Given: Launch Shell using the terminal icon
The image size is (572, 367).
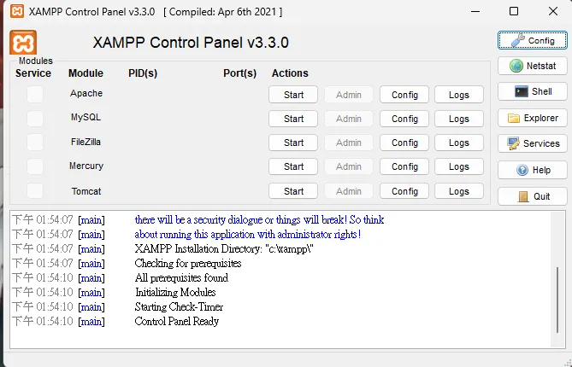Looking at the screenshot, I should (x=520, y=91).
